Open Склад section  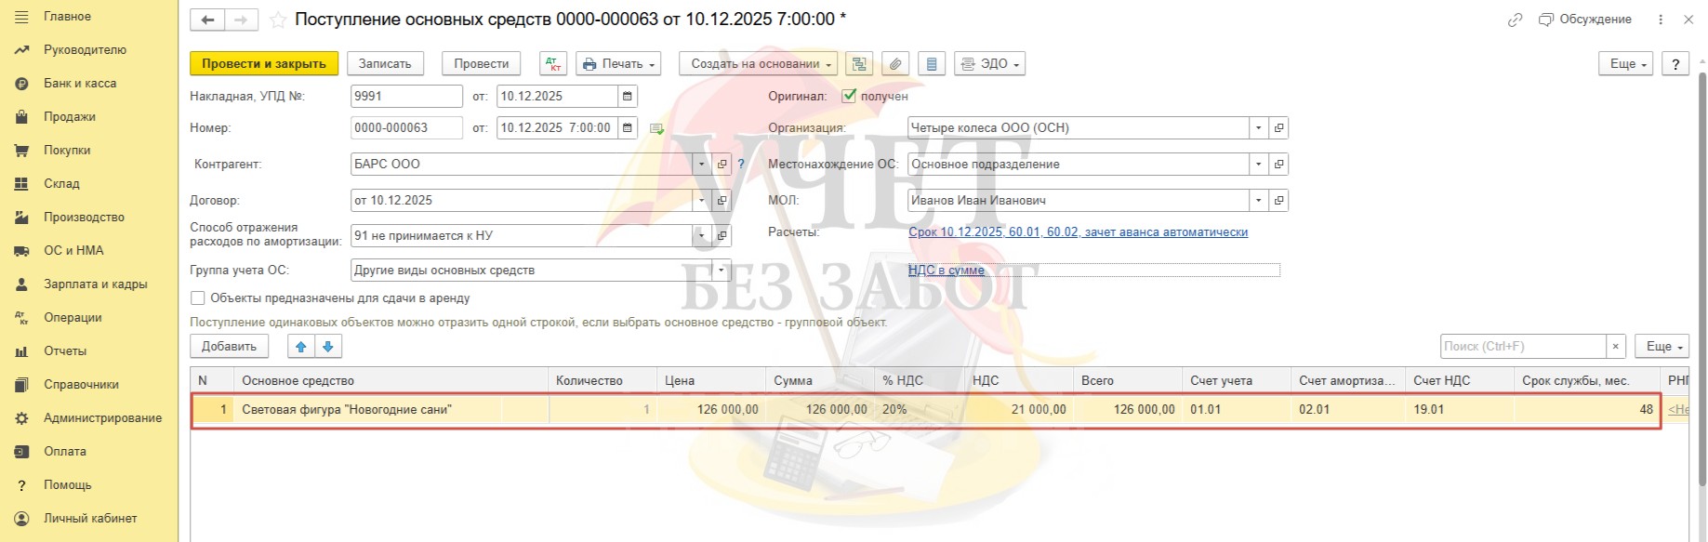(x=61, y=184)
